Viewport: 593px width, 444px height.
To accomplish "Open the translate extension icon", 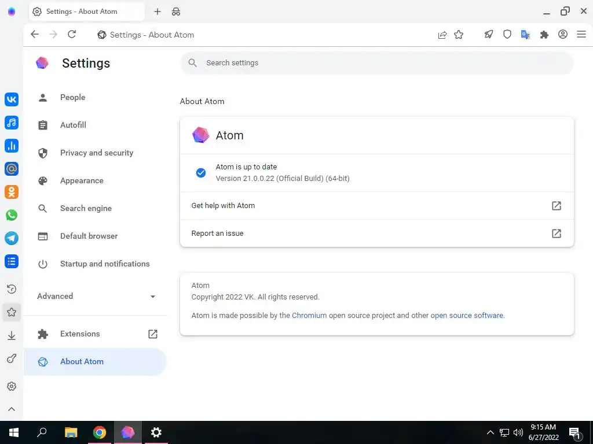I will point(525,35).
